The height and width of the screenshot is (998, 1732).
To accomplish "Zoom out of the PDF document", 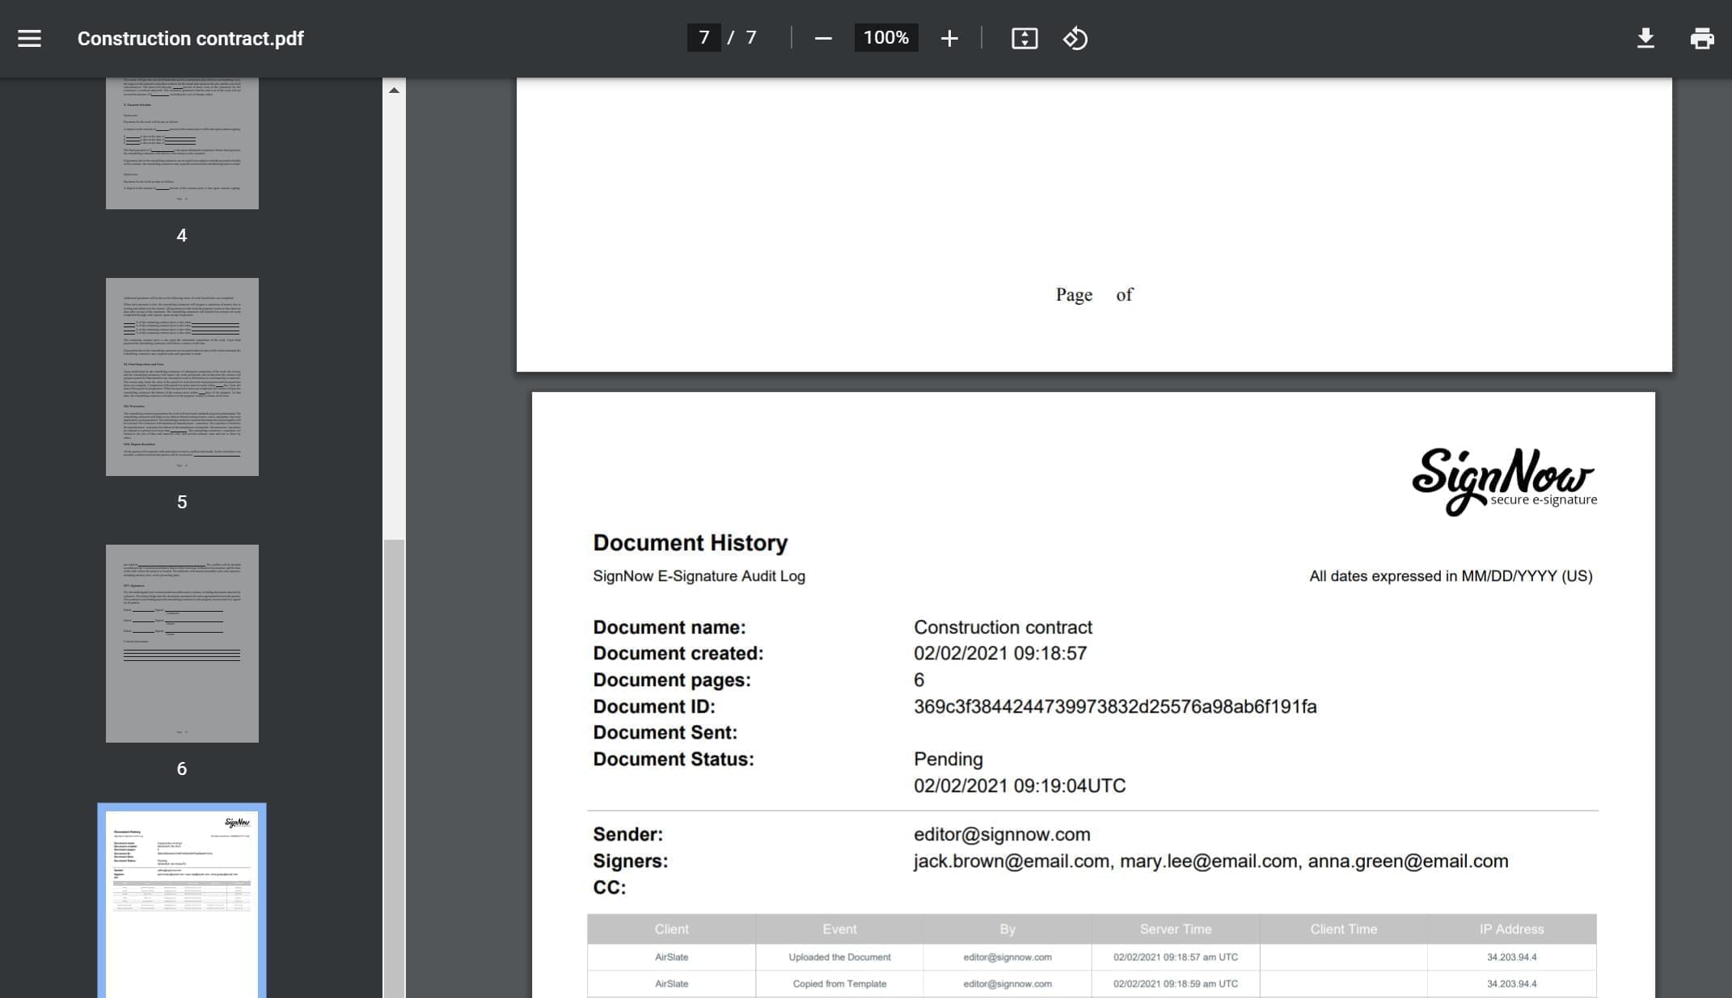I will [x=823, y=37].
